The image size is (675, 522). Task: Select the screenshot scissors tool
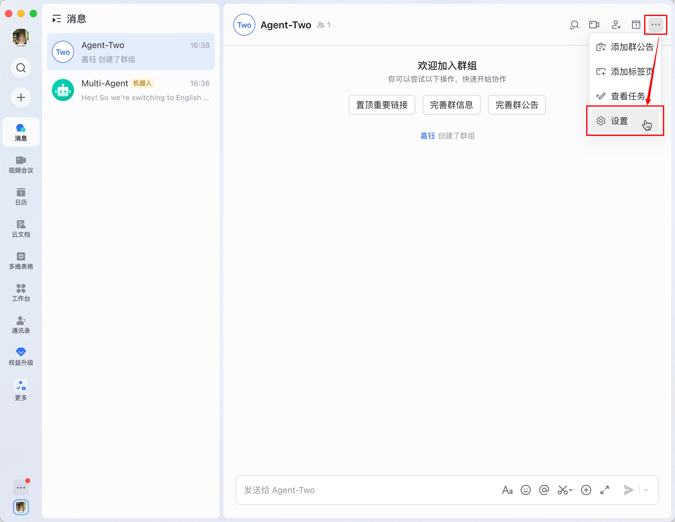563,490
